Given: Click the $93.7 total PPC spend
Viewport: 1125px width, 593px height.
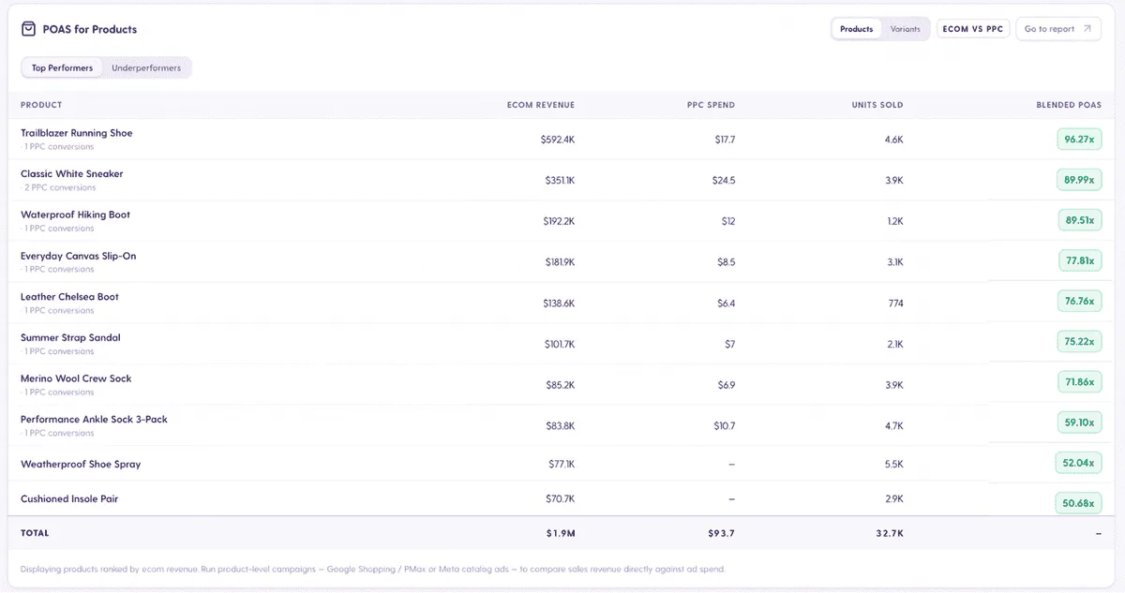Looking at the screenshot, I should tap(722, 533).
